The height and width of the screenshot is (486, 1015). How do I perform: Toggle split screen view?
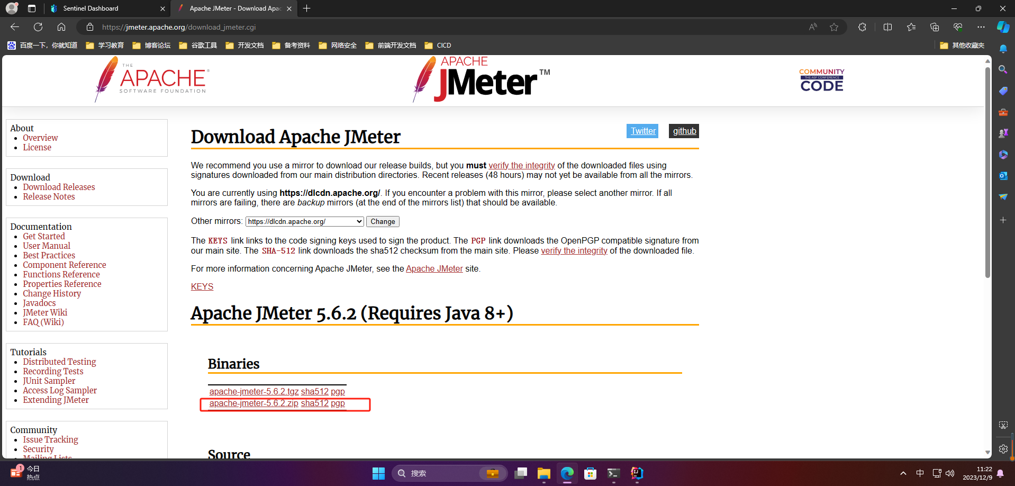[x=888, y=27]
